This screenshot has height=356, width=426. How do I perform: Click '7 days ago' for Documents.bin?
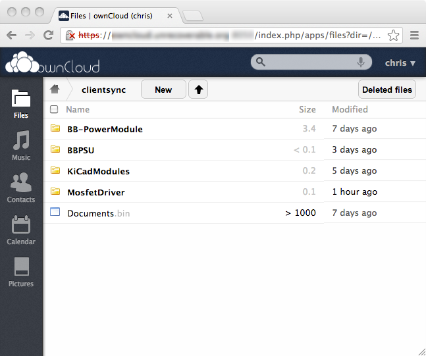click(354, 213)
